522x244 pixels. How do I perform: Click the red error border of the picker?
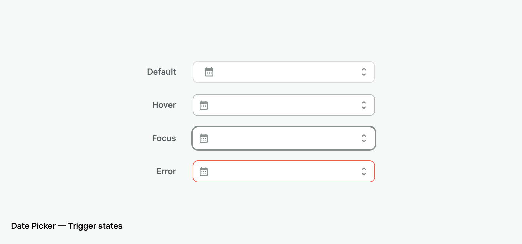(x=283, y=160)
